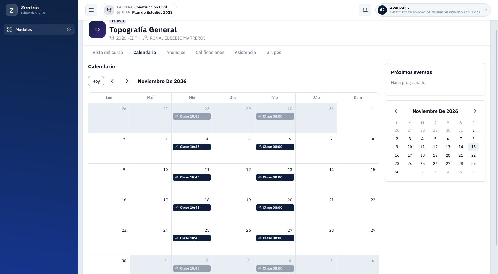The height and width of the screenshot is (274, 498).
Task: Click the career and plan selector
Action: [139, 10]
